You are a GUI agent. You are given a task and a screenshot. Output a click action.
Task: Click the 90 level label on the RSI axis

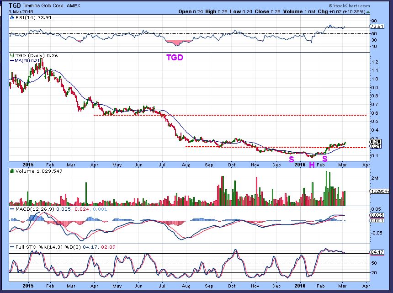(x=374, y=21)
